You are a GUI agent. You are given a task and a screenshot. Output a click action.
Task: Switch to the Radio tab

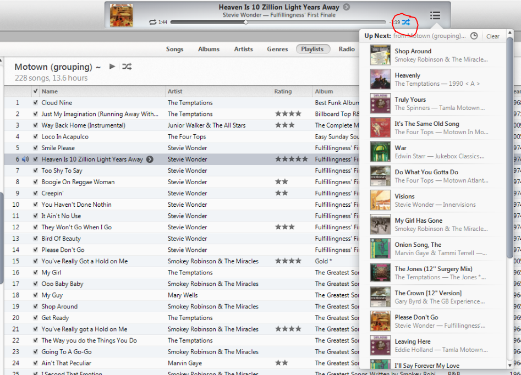pos(347,49)
